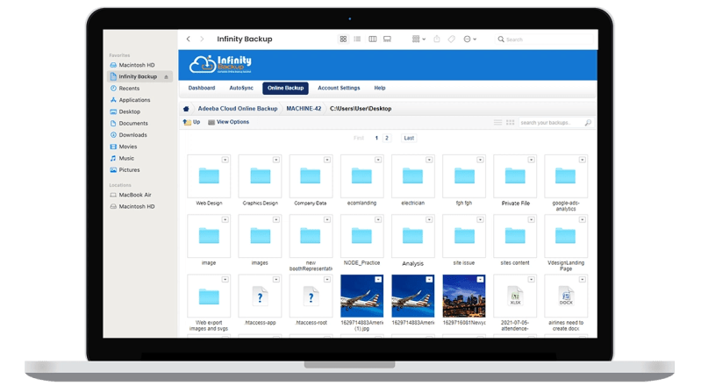Expand dropdown on Company Data folder
This screenshot has height=386, width=701.
(x=326, y=160)
